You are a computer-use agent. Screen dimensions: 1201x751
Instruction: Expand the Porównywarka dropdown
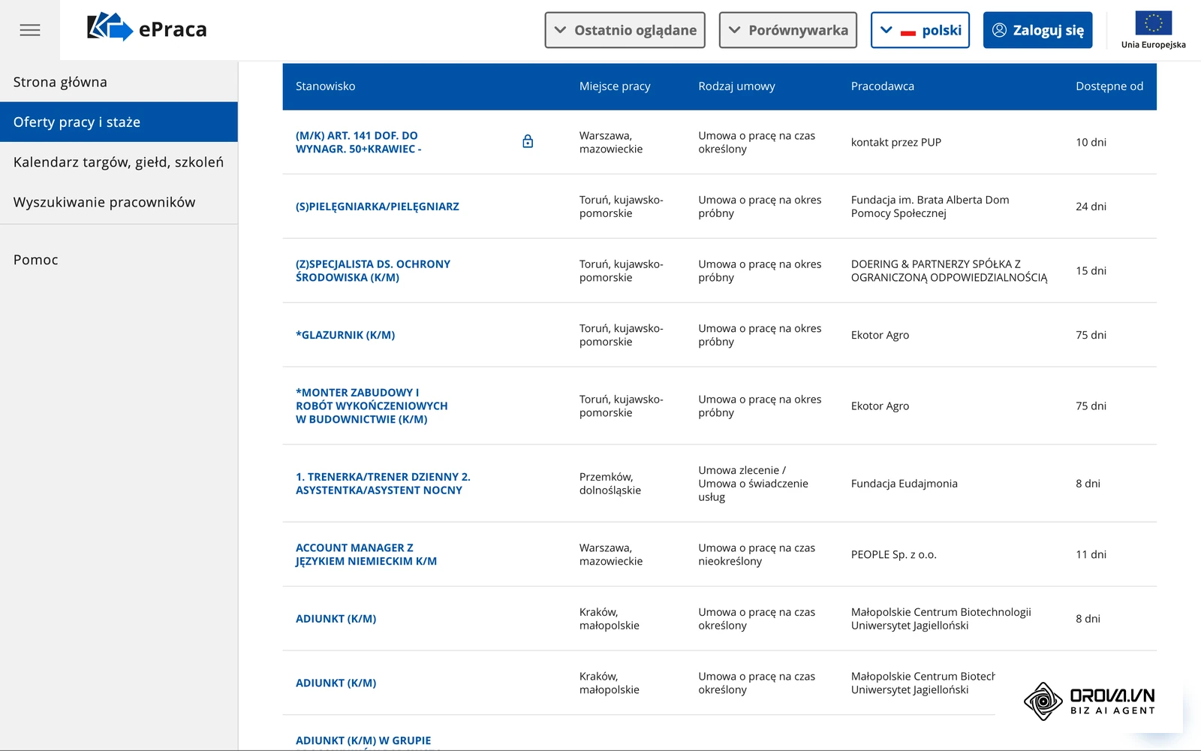[788, 30]
